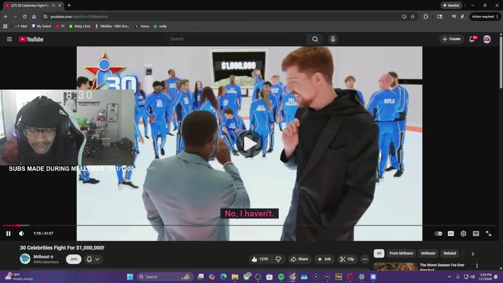View site information icon in address bar

coord(45,17)
